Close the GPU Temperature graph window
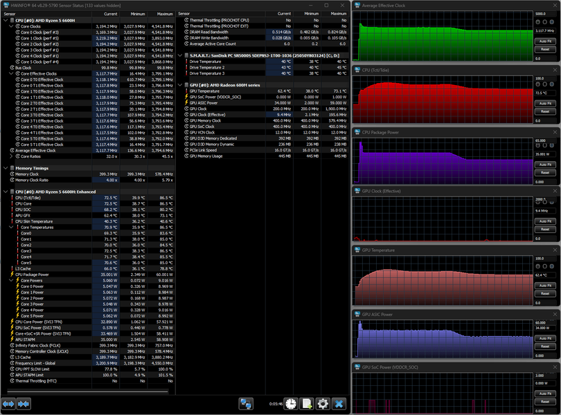561x415 pixels. click(x=555, y=250)
